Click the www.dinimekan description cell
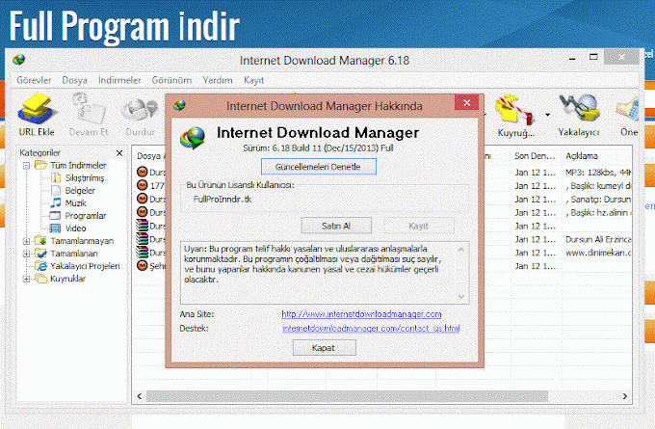Image resolution: width=655 pixels, height=429 pixels. (x=598, y=253)
